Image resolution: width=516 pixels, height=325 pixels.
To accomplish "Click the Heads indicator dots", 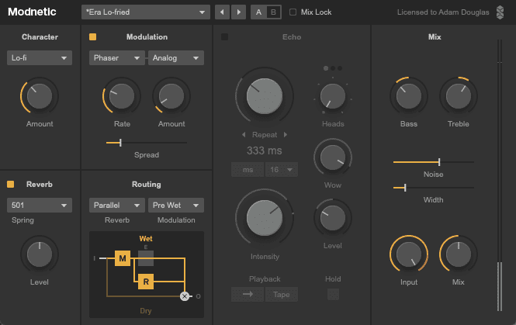I will pos(333,68).
